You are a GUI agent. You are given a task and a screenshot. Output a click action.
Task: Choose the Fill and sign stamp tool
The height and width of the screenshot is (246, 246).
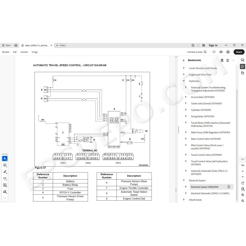click(x=5, y=192)
